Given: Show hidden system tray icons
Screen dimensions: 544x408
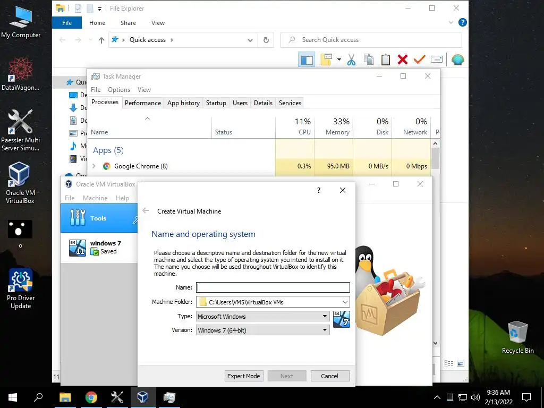Looking at the screenshot, I should [x=437, y=397].
